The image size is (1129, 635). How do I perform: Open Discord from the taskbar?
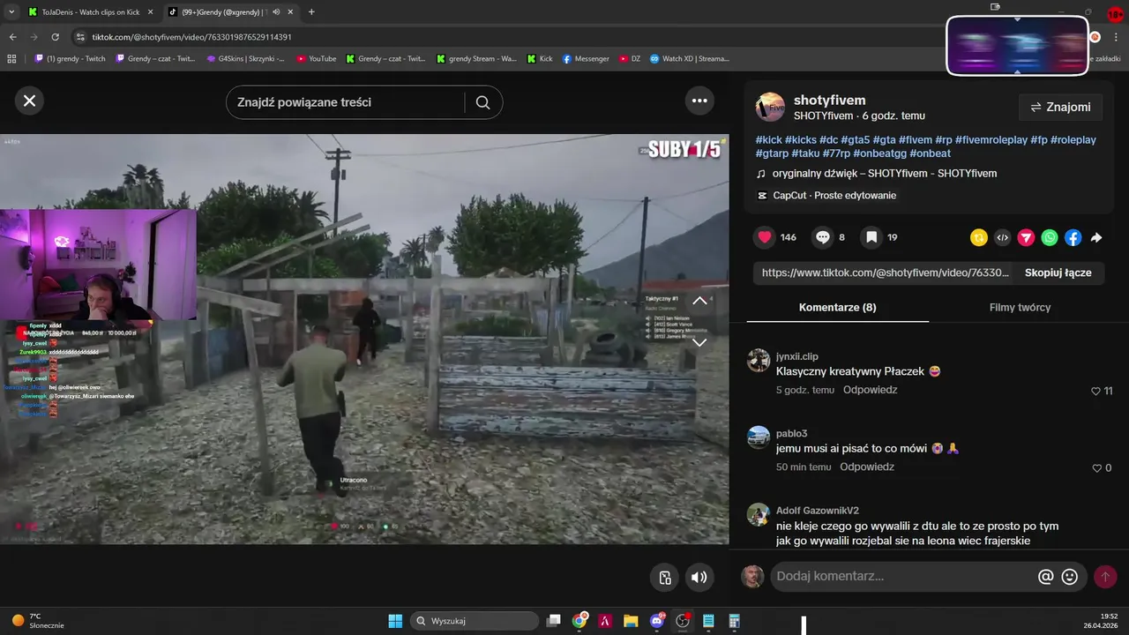(657, 621)
